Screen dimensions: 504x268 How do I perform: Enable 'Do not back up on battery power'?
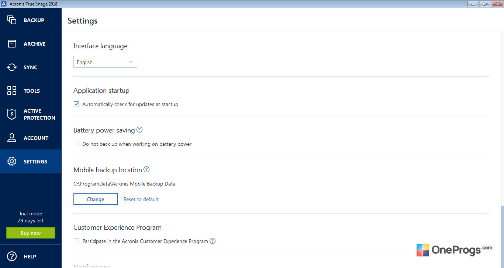click(76, 144)
